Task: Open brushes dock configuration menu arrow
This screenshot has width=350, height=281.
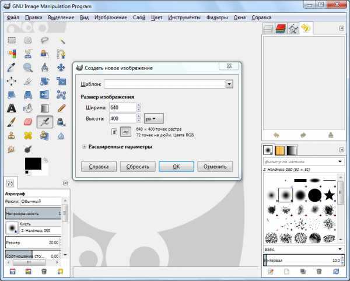Action: coord(341,150)
